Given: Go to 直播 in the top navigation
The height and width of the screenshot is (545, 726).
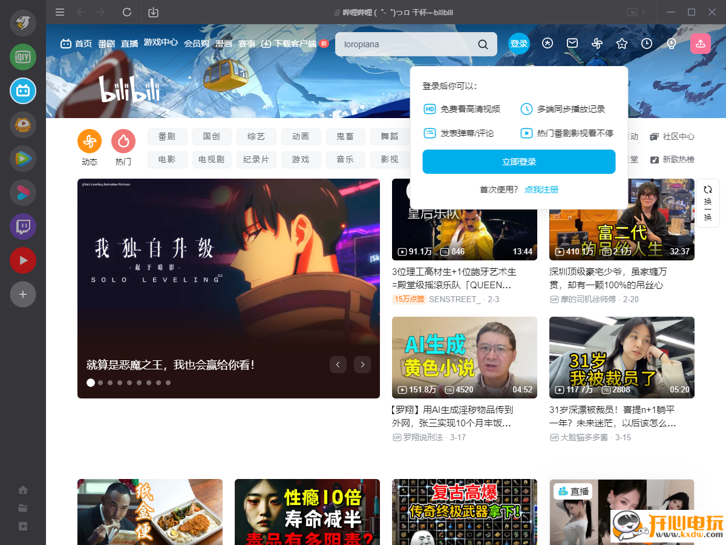Looking at the screenshot, I should coord(129,43).
